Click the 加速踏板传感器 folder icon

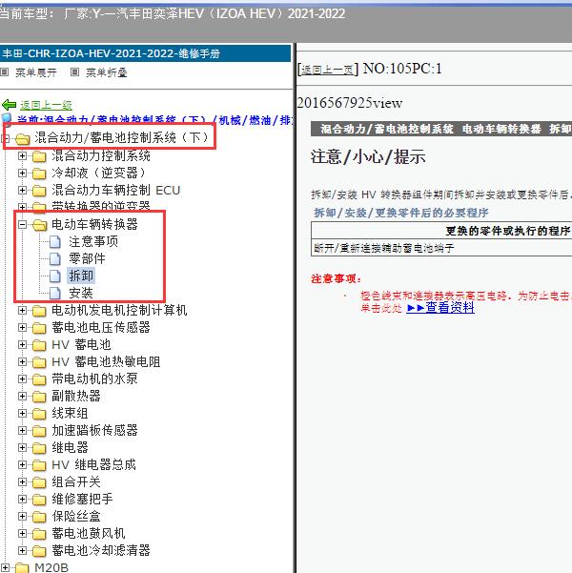[x=39, y=431]
